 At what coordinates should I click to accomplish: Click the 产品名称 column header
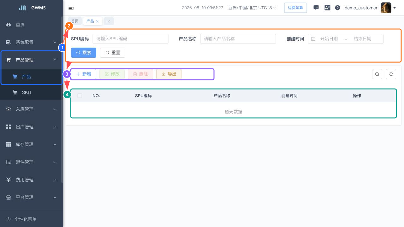(x=222, y=96)
